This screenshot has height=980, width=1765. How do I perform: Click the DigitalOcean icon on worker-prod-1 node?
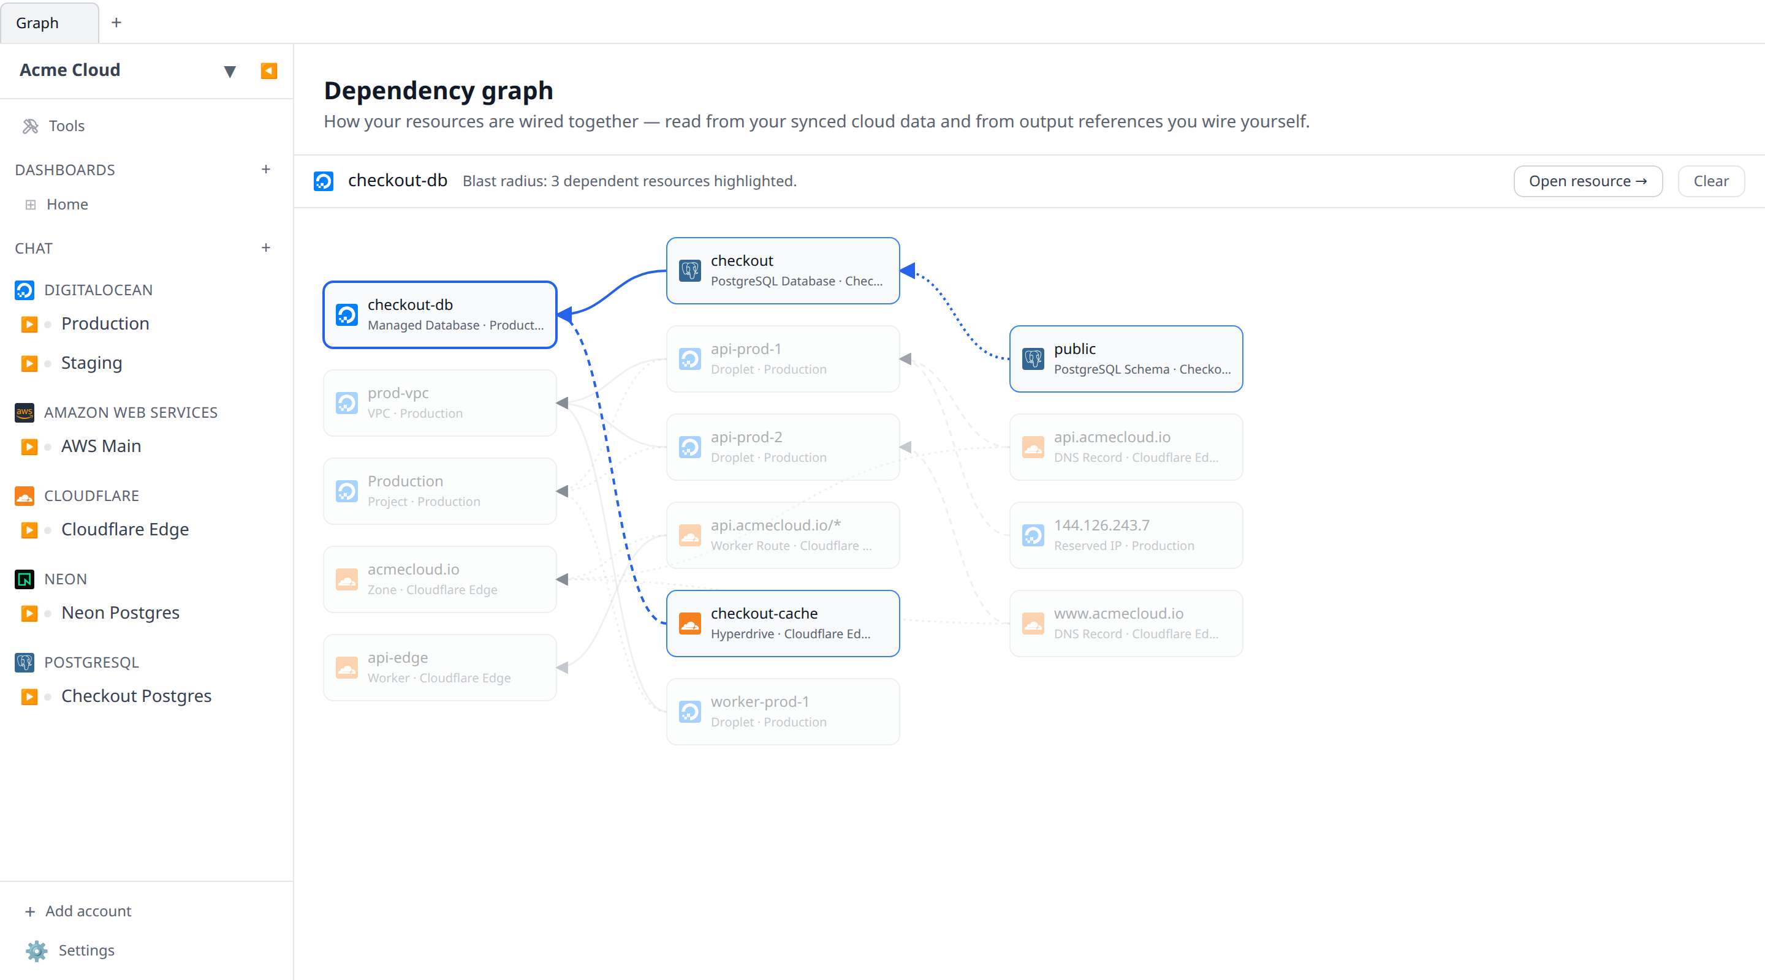click(690, 712)
